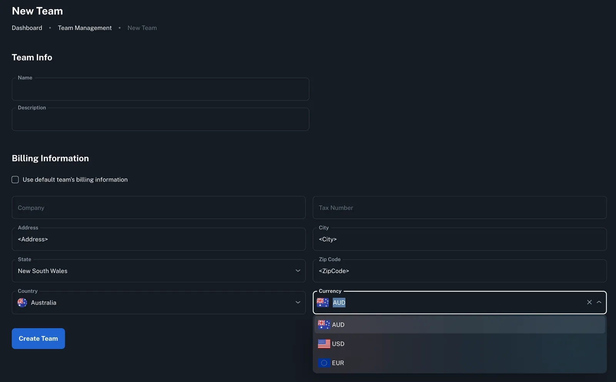Viewport: 616px width, 382px height.
Task: Click the Create Team button
Action: pyautogui.click(x=38, y=339)
